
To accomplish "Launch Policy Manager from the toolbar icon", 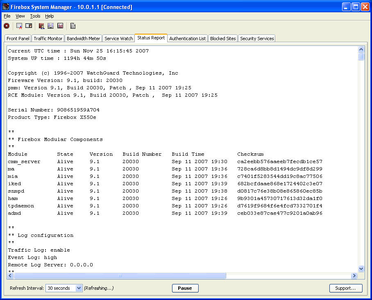I will click(41, 26).
